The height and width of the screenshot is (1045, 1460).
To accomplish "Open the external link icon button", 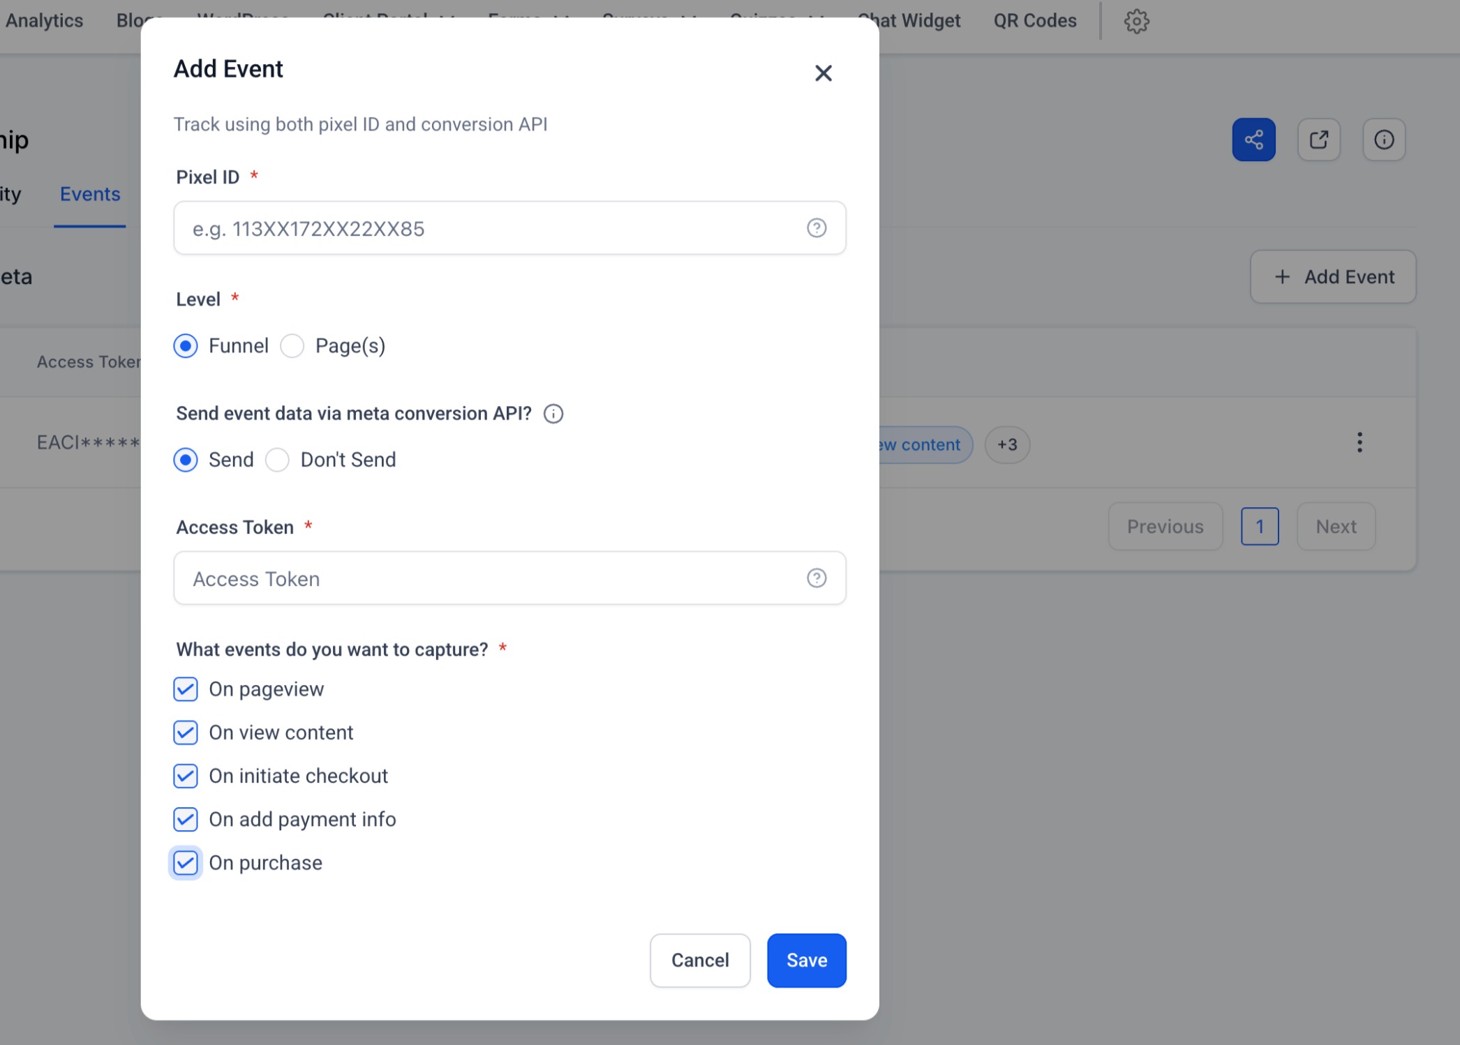I will pyautogui.click(x=1318, y=140).
